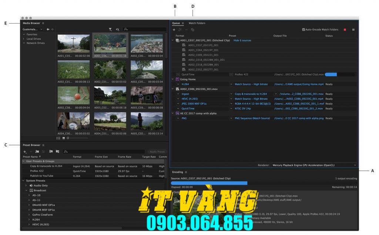Add a source with the plus icon
379x235 pixels.
pos(174,29)
